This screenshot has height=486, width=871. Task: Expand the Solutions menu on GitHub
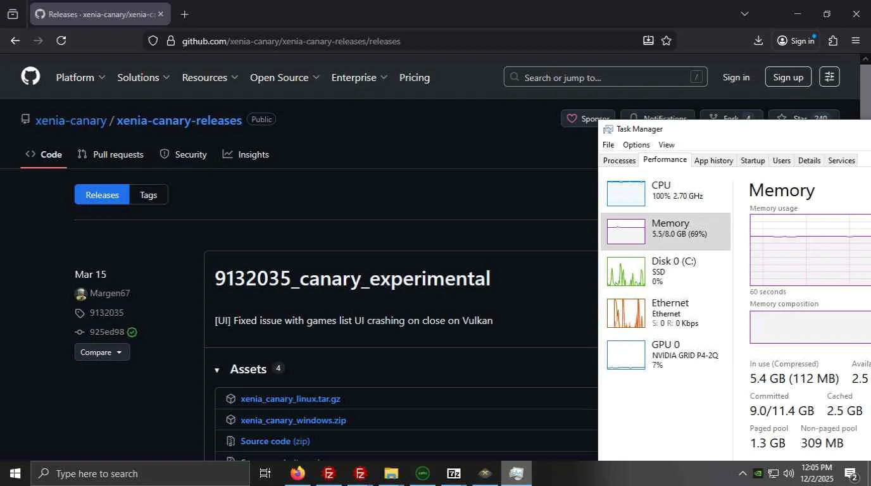pyautogui.click(x=144, y=77)
